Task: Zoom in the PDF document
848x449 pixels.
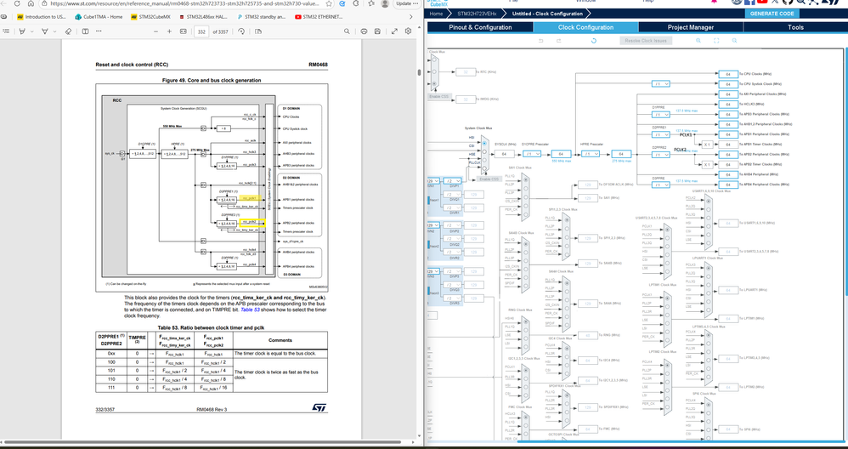Action: point(169,31)
